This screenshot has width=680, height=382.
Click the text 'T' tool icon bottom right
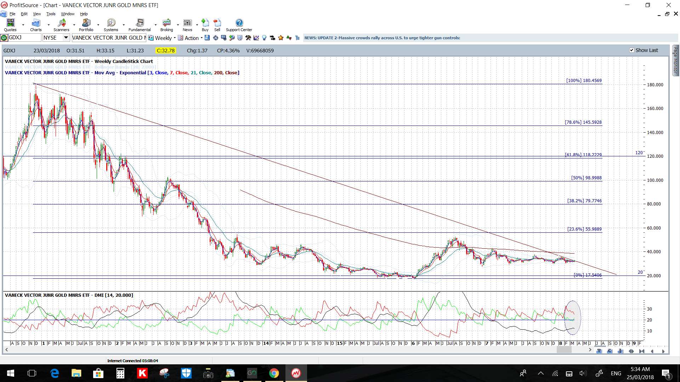pyautogui.click(x=599, y=351)
